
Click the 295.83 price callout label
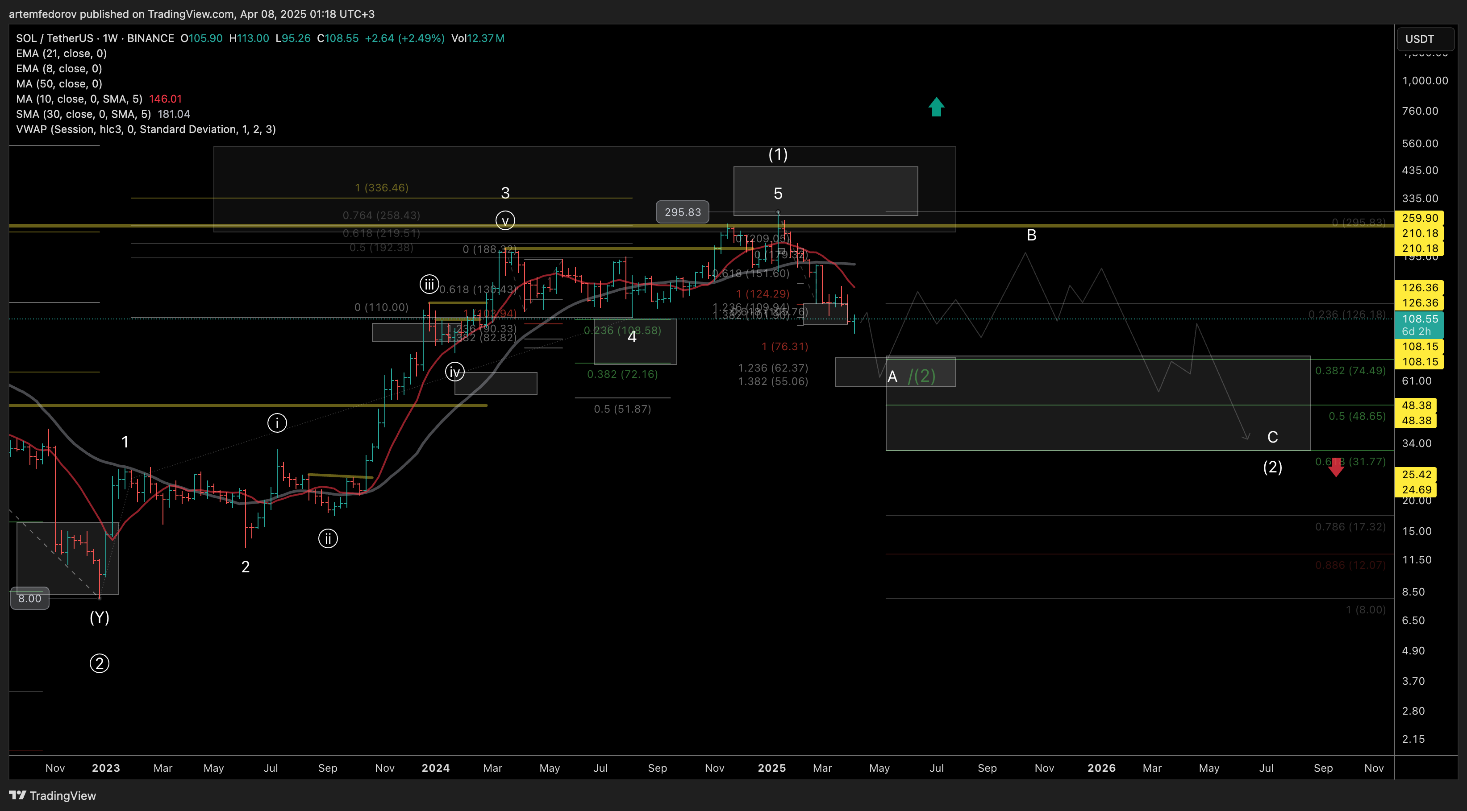(682, 212)
